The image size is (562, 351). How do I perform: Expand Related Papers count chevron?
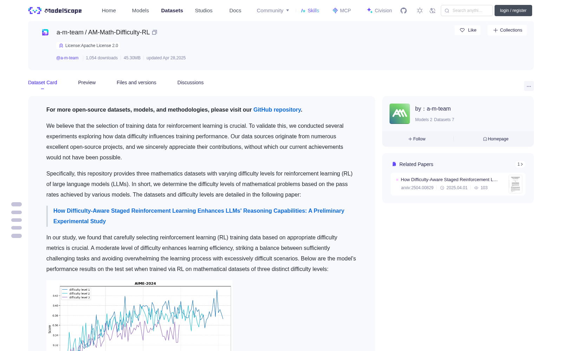pyautogui.click(x=520, y=164)
